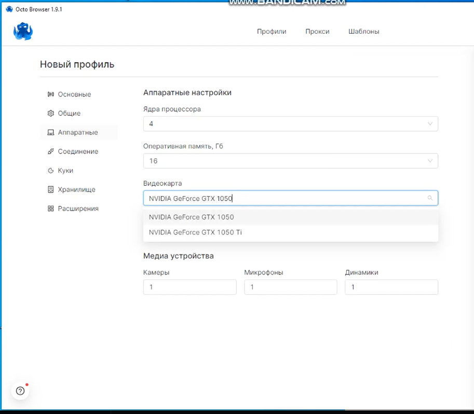Click the search icon in Видеокарта field
The width and height of the screenshot is (474, 414).
[430, 198]
